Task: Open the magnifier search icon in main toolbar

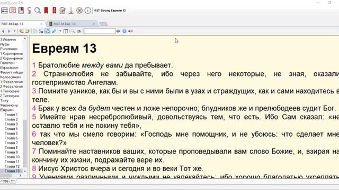Action: 38,11
